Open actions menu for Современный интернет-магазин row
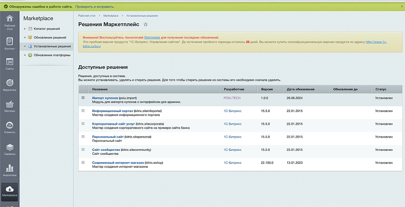 [x=83, y=162]
